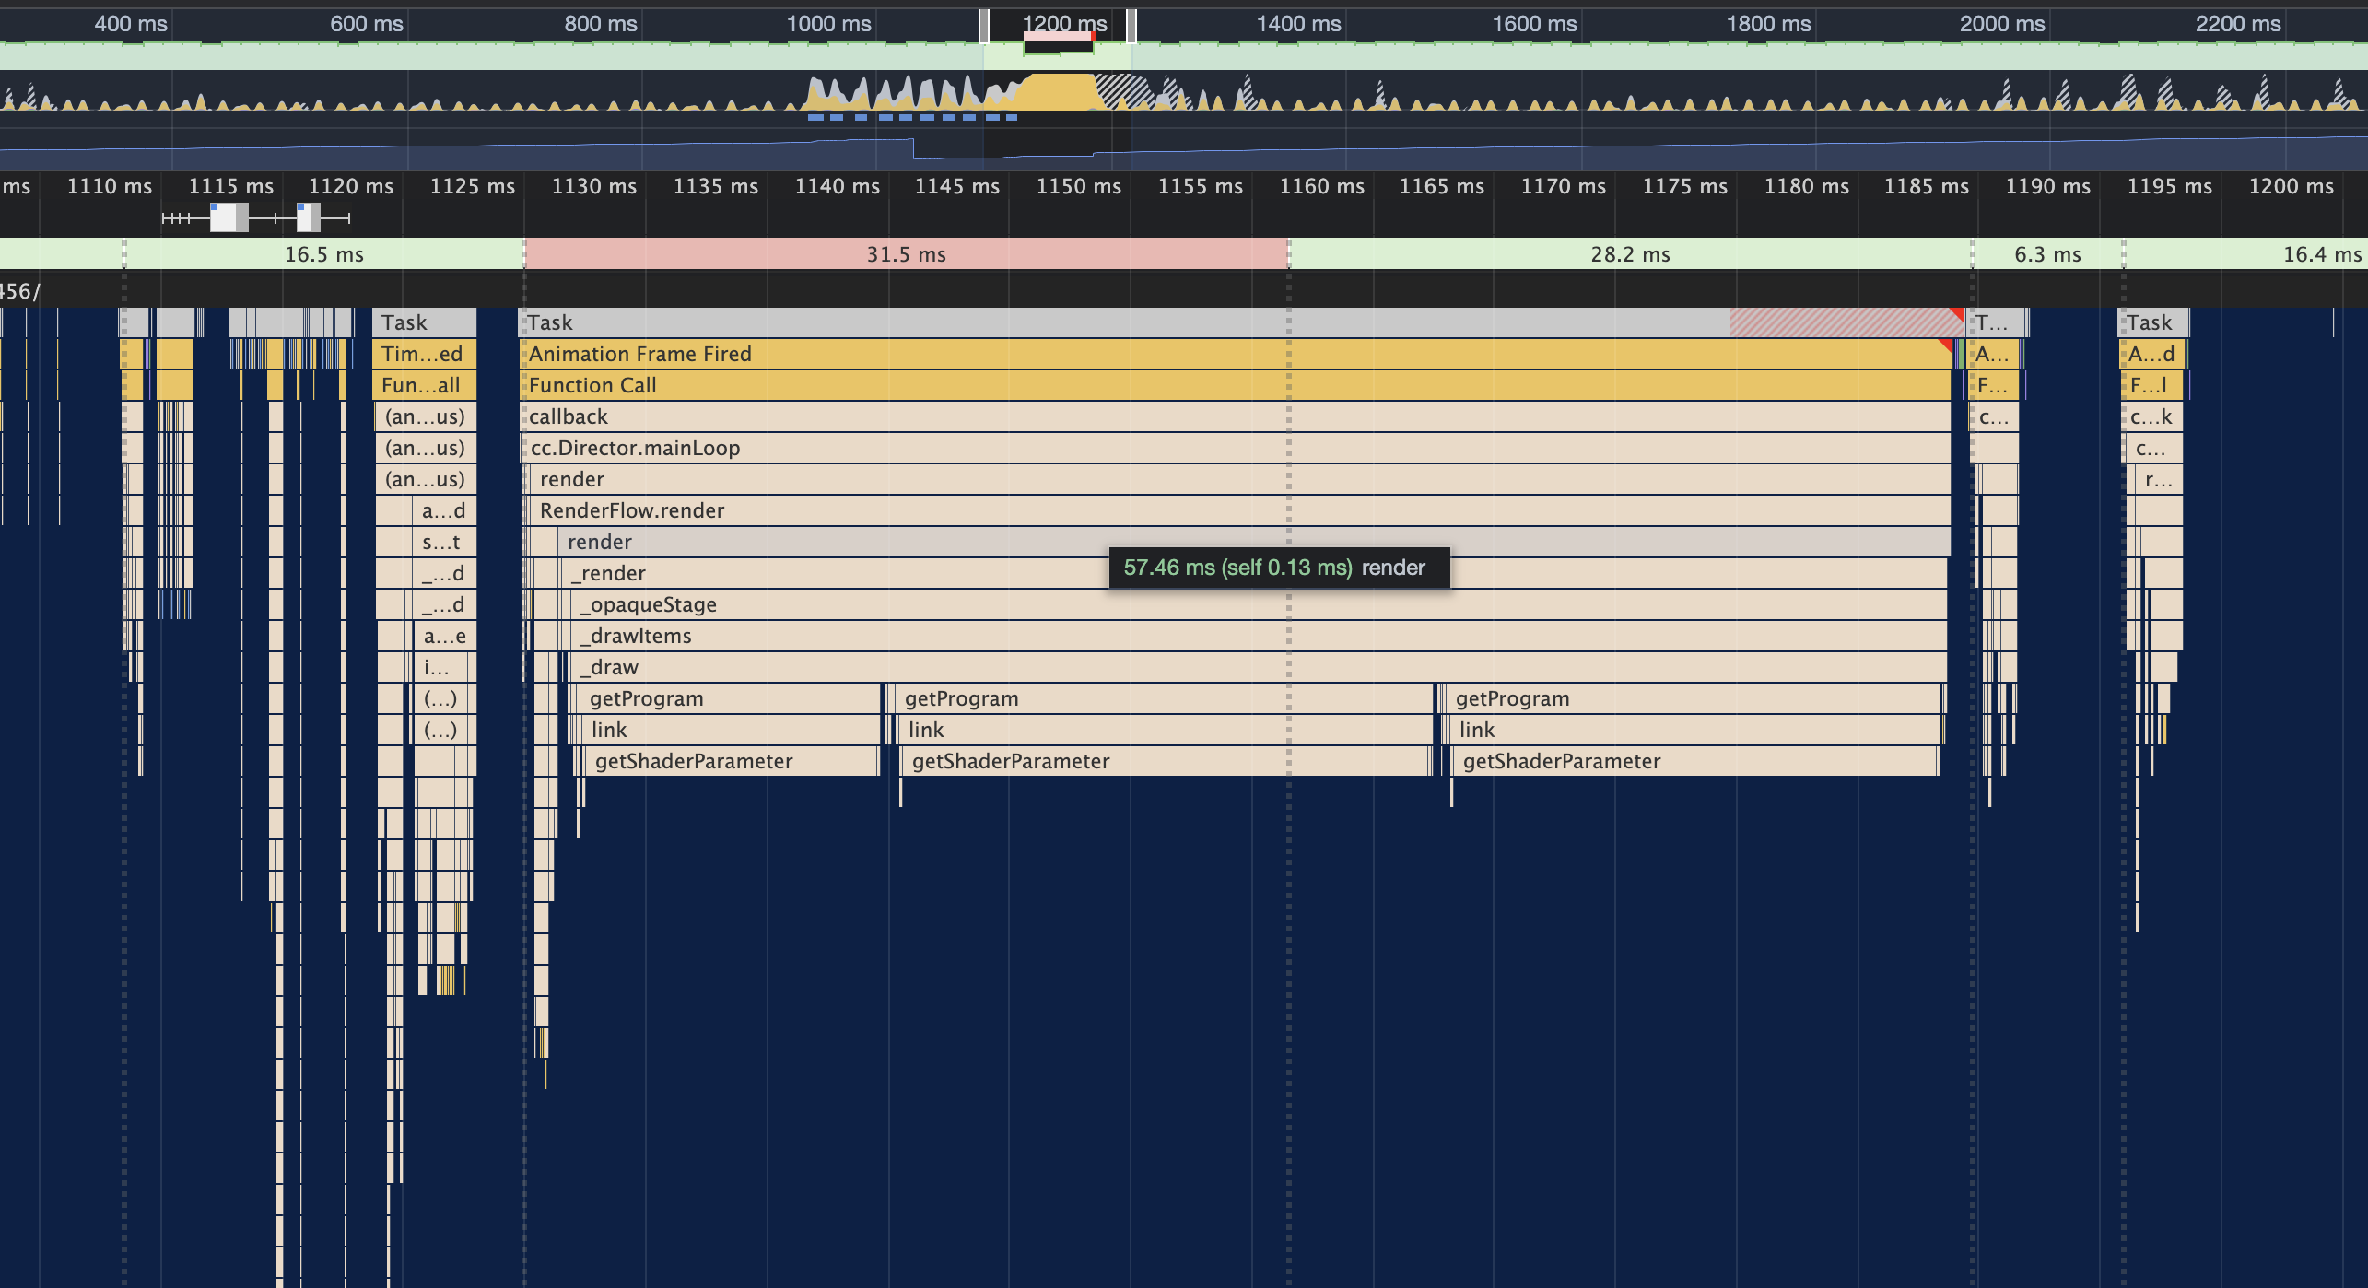Select the rightmost link call bar

coord(1695,730)
